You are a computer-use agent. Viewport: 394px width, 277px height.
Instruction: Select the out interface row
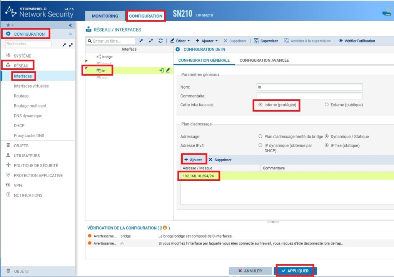tap(129, 77)
